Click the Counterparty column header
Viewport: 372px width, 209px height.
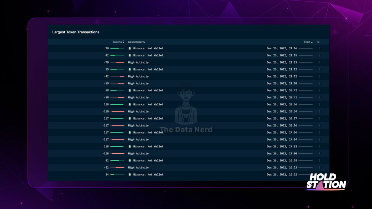137,42
